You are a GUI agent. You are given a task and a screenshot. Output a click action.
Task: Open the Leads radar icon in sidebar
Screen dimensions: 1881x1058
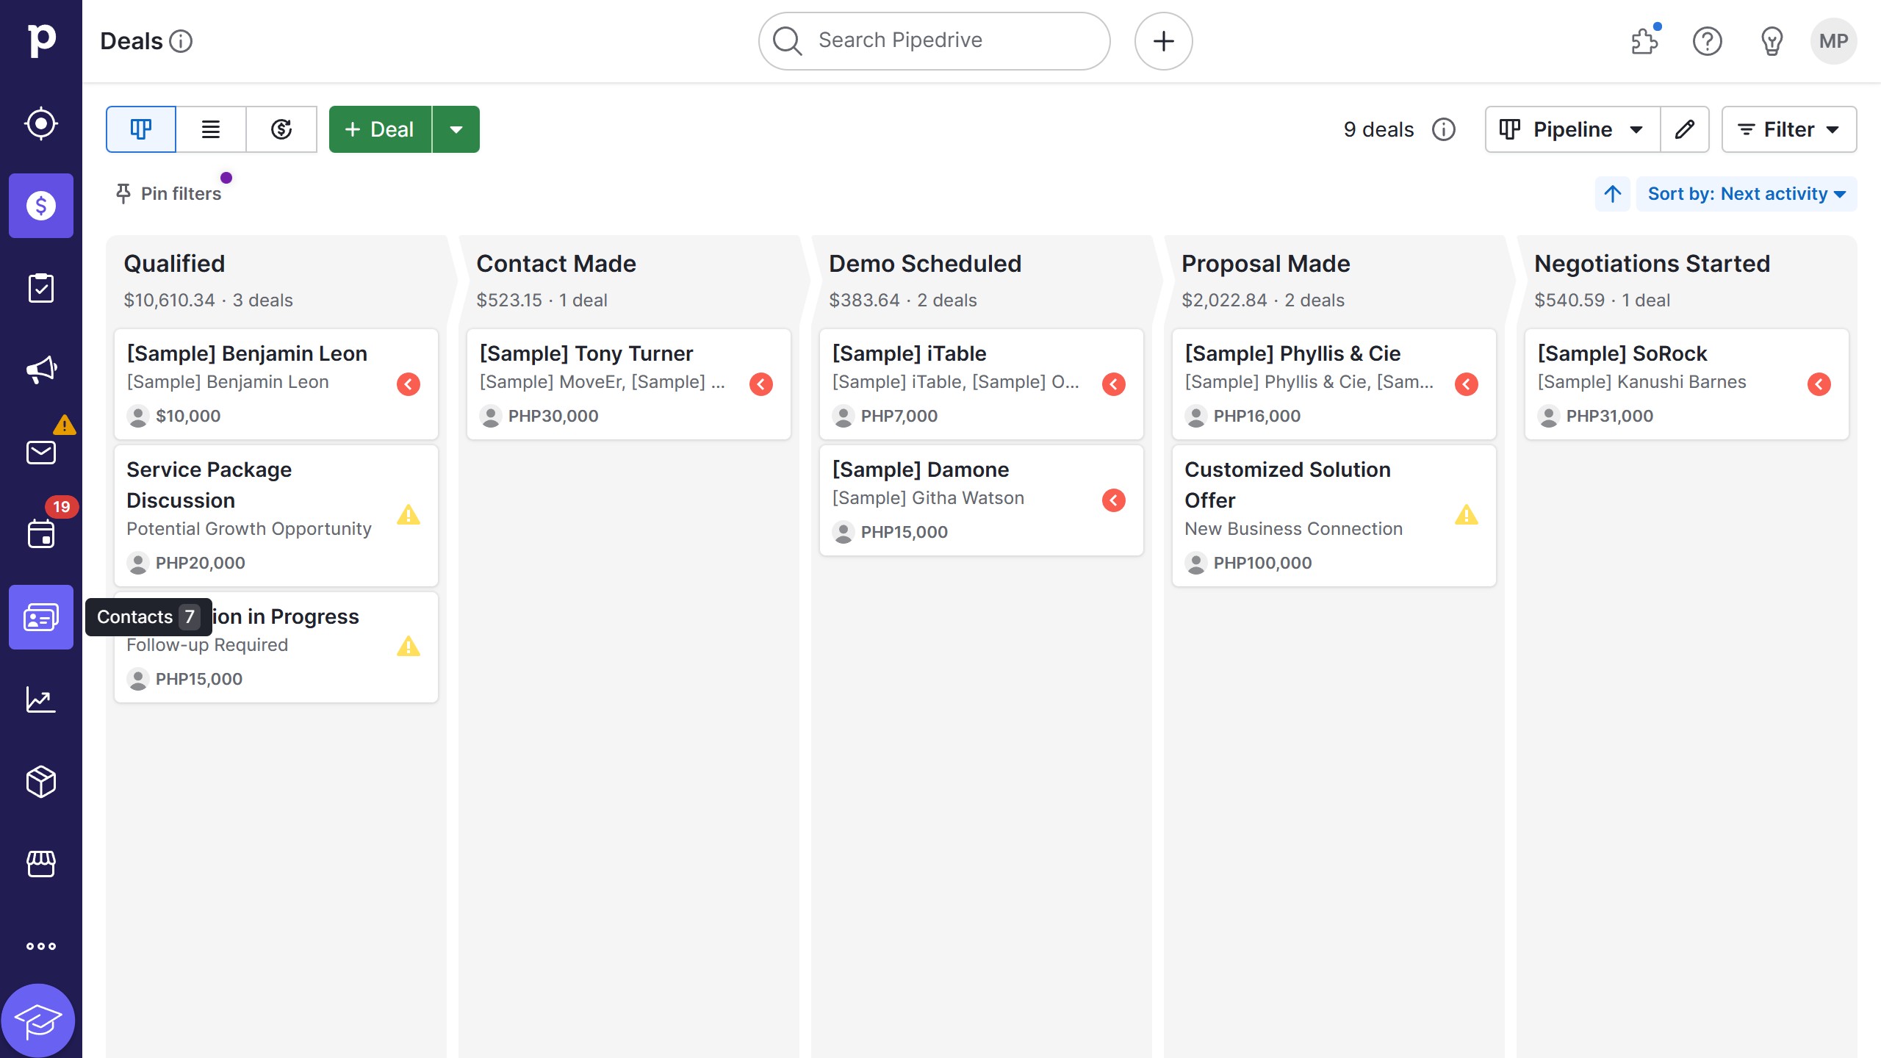tap(41, 123)
